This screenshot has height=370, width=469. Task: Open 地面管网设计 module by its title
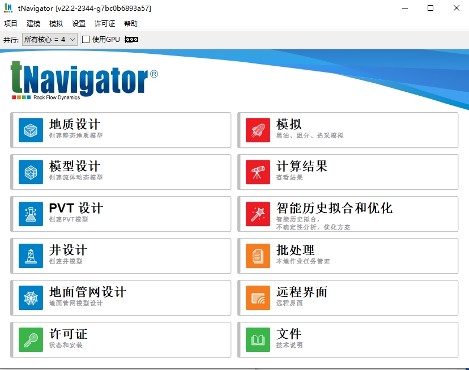tap(88, 292)
